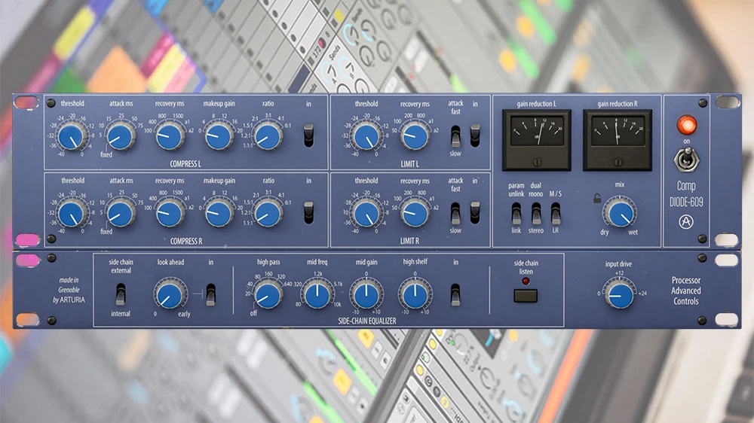The height and width of the screenshot is (423, 754).
Task: Click the Processor Advanced Controls label
Action: click(x=685, y=291)
